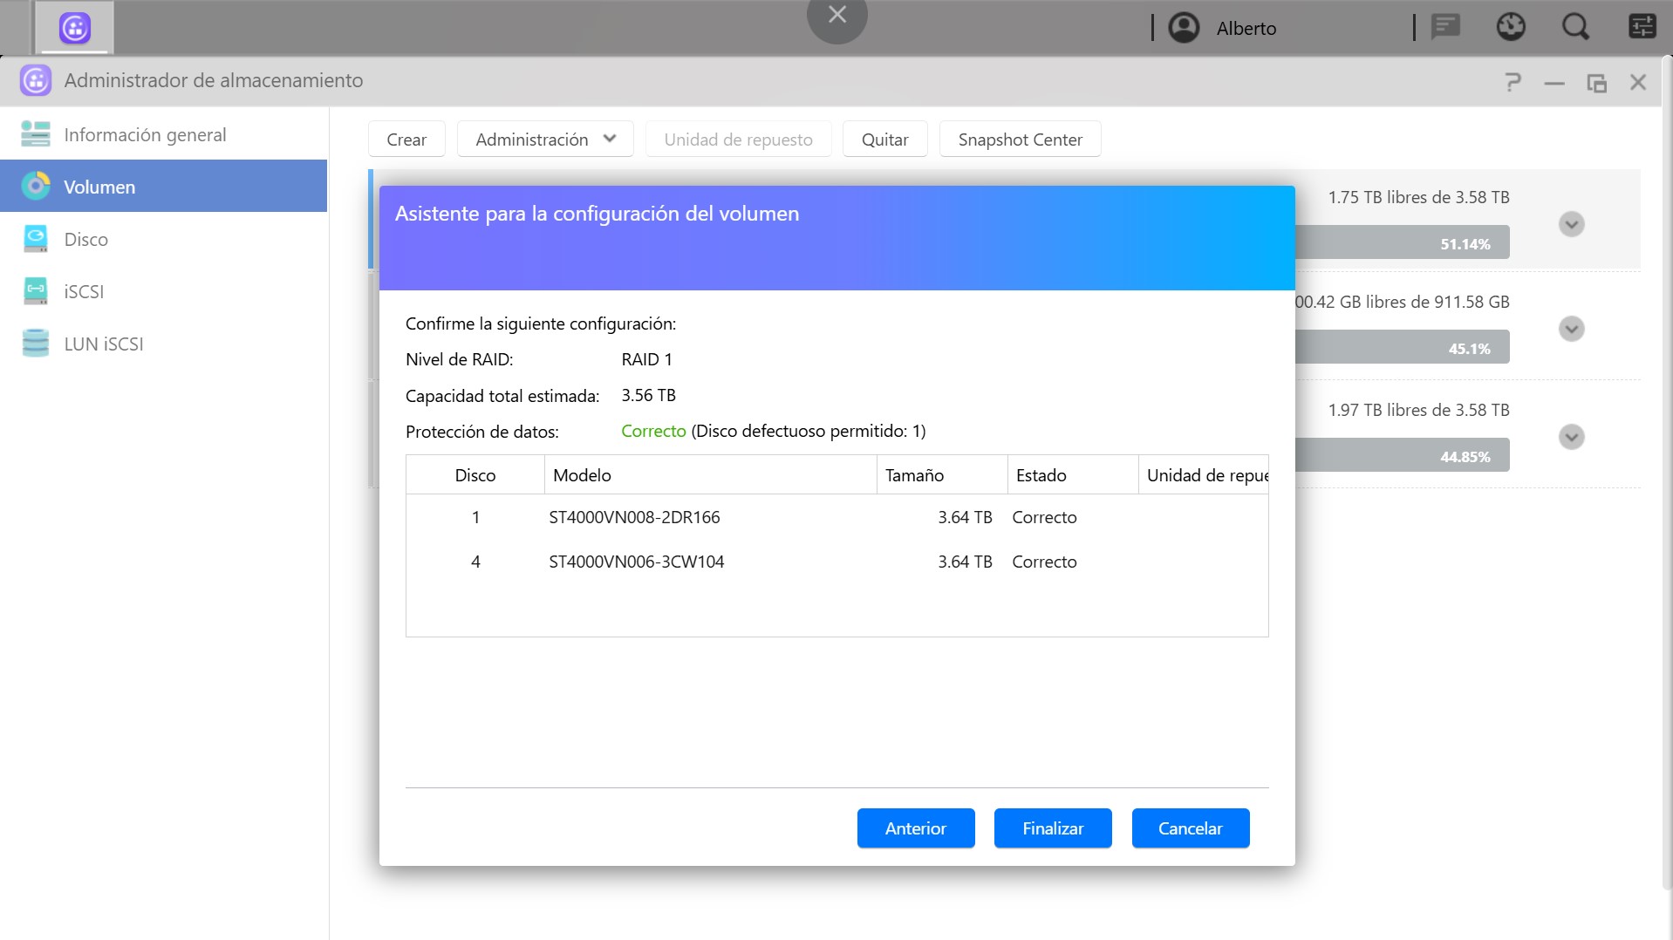
Task: Open the activity monitor gauge icon
Action: point(1511,27)
